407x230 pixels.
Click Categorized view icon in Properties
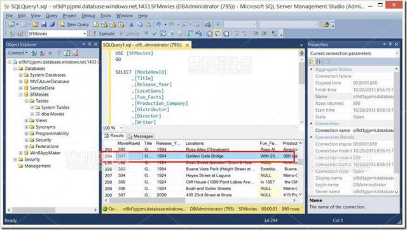click(312, 62)
